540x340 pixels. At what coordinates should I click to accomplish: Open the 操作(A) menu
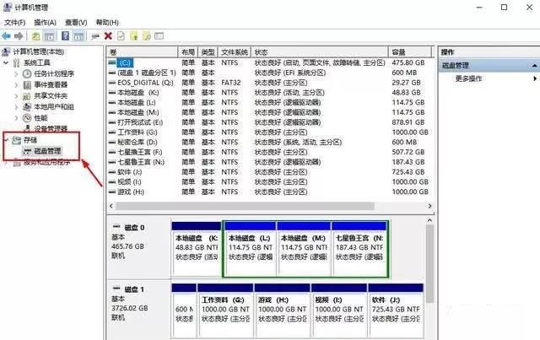45,23
